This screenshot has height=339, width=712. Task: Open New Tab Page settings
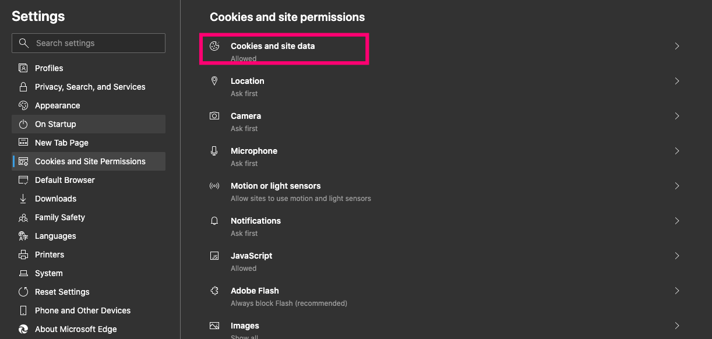(x=62, y=143)
